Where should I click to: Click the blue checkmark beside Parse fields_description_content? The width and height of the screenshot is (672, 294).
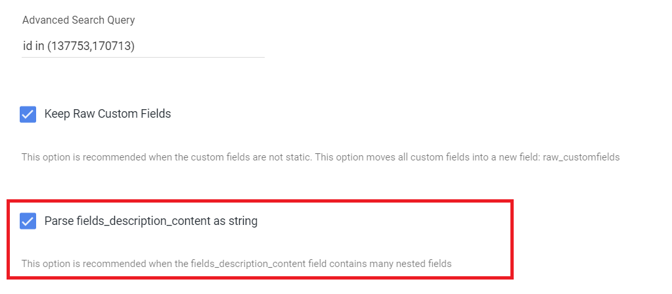(28, 221)
